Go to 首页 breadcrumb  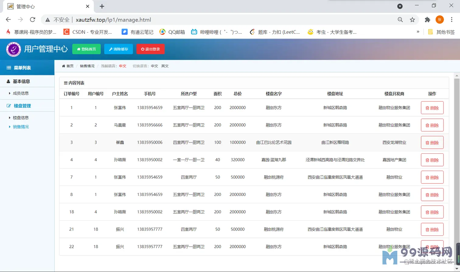(68, 66)
